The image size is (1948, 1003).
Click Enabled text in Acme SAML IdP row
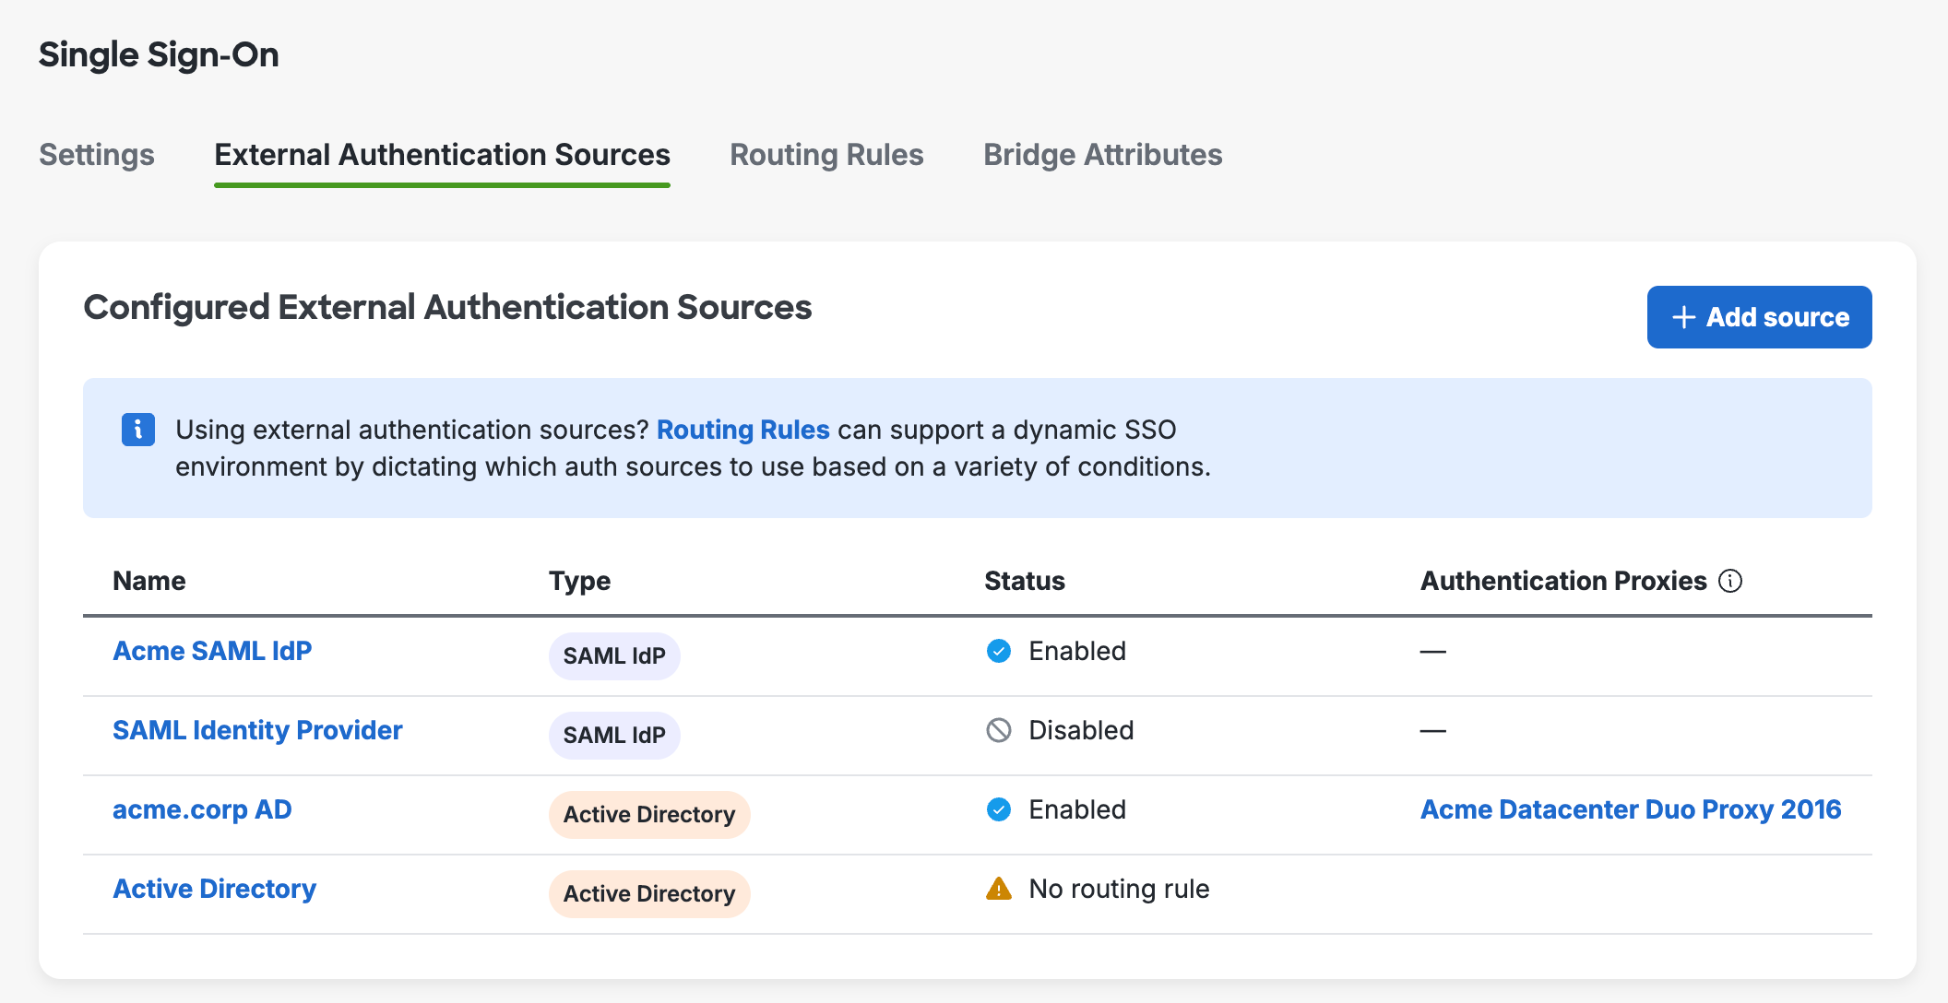tap(1077, 651)
